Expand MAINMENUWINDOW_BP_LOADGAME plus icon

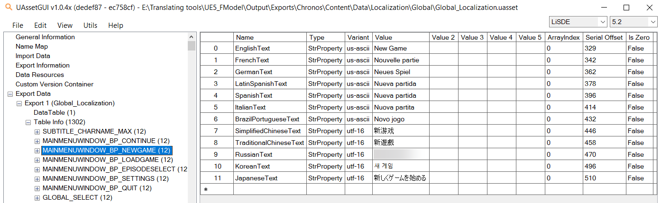(x=37, y=160)
